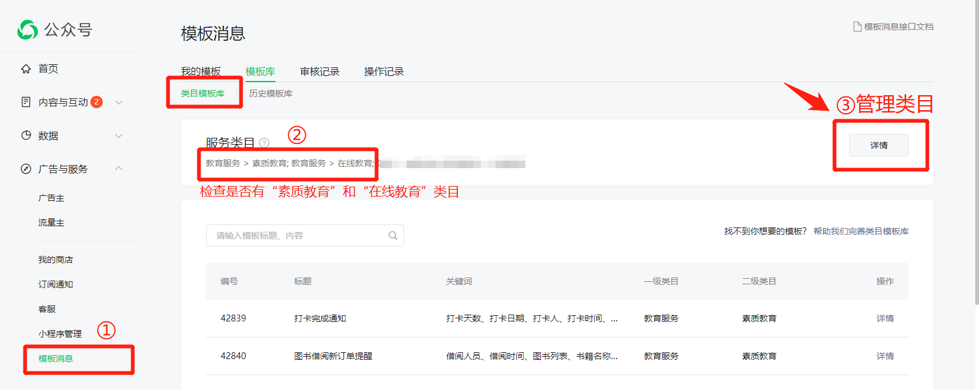
Task: Open 首页 in the sidebar
Action: [48, 69]
